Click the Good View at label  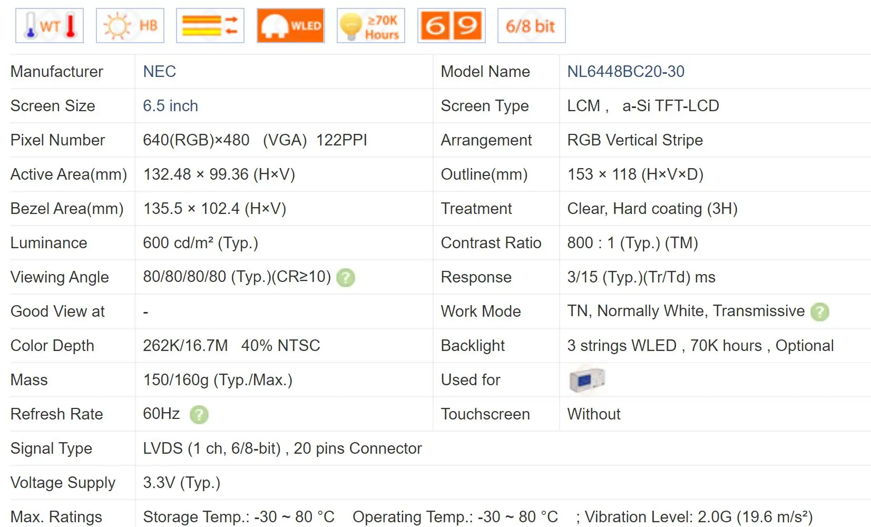coord(57,311)
